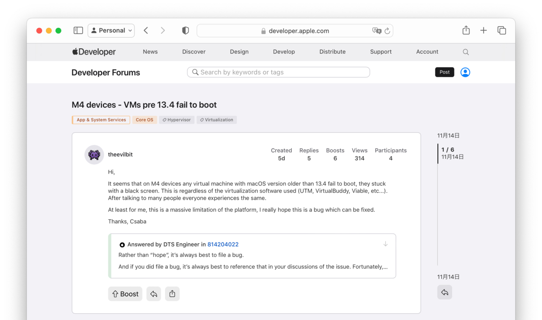Click the Replies count 5
542x320 pixels.
pyautogui.click(x=309, y=158)
